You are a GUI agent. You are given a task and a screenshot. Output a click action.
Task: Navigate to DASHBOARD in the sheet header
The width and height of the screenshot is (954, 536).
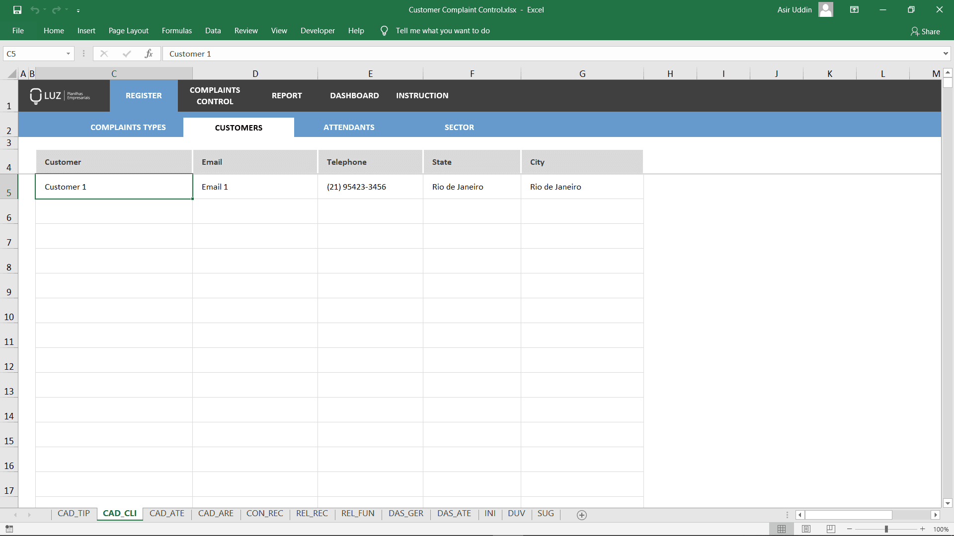(354, 95)
